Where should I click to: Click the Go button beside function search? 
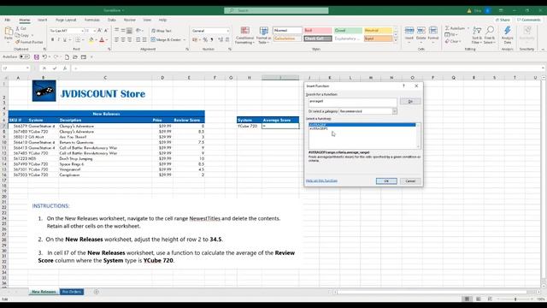click(410, 101)
